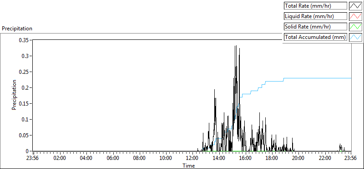Click the small rate spike near 23:10
Viewport: 364px width, 169px height.
(x=341, y=147)
